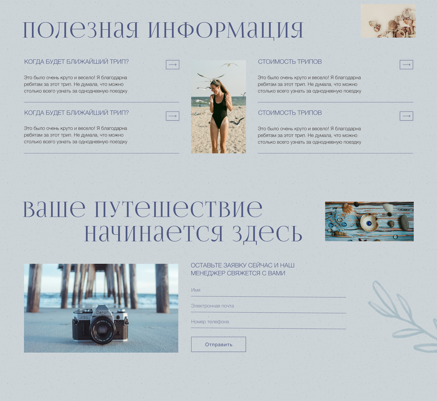
Task: Click answer text under lower 'СТОИМОСТЬ ТРИПОВ'
Action: (x=310, y=135)
